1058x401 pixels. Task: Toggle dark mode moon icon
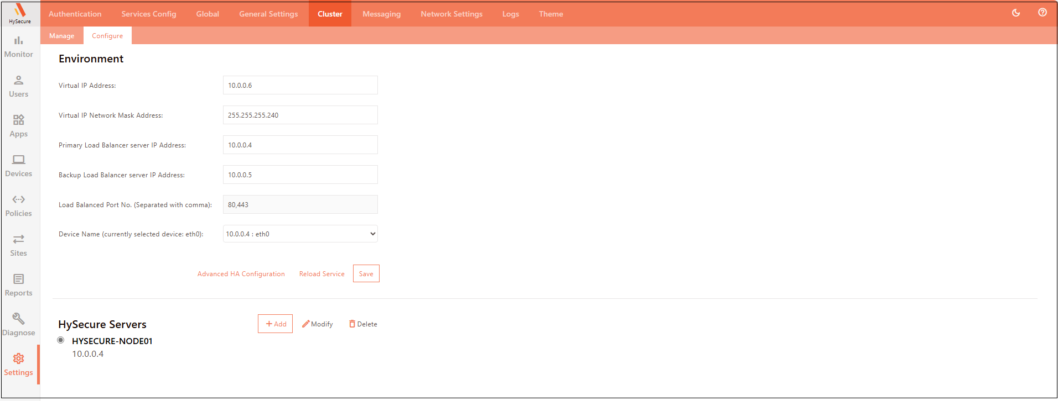click(x=1016, y=13)
